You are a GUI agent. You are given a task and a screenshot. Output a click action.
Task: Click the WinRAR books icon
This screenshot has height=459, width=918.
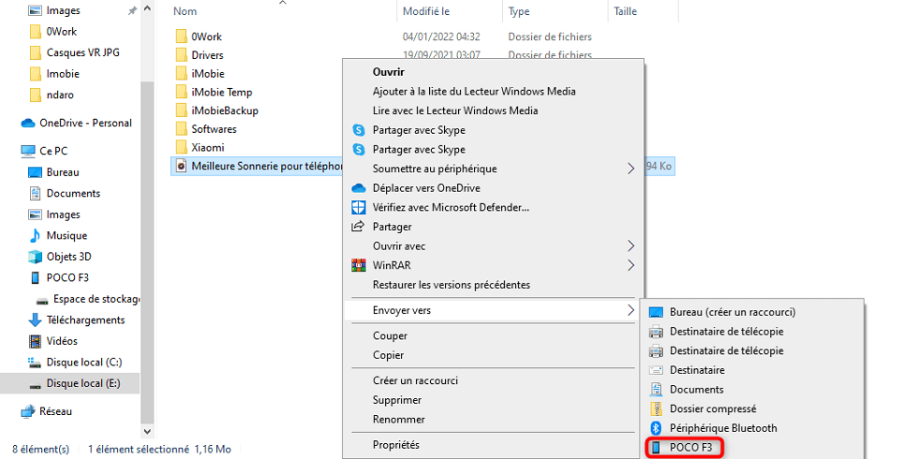[358, 265]
